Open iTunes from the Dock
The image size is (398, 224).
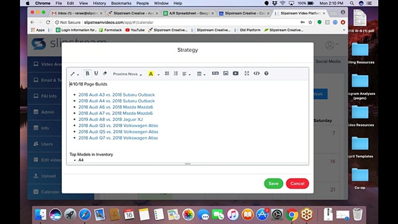tap(233, 214)
